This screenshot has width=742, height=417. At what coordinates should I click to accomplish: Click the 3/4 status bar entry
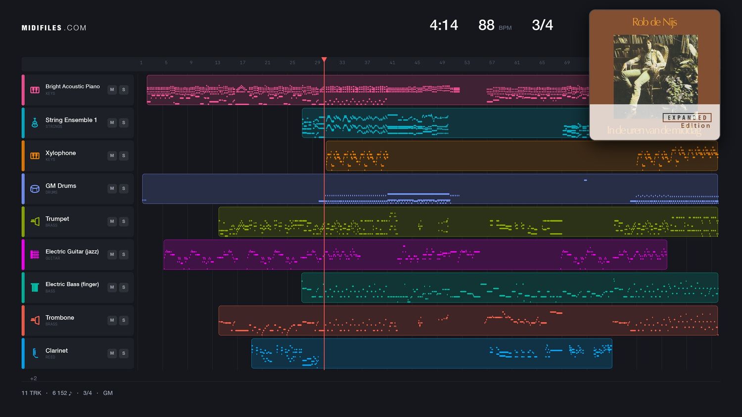pyautogui.click(x=88, y=393)
